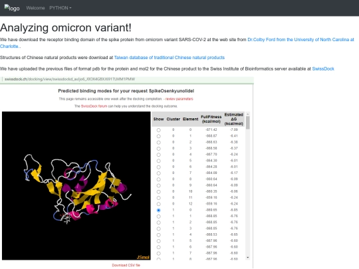Click the JSmol label in the viewer
Viewport: 359px width, 269px height.
143,257
